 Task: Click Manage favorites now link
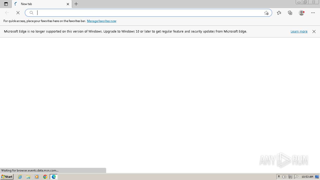pos(101,21)
